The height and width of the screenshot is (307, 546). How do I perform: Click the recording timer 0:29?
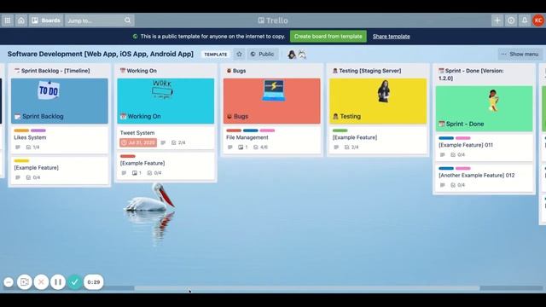pos(93,282)
